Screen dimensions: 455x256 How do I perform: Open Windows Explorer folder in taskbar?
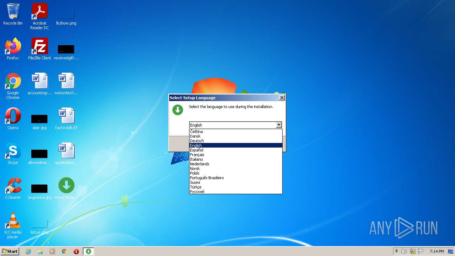40,251
